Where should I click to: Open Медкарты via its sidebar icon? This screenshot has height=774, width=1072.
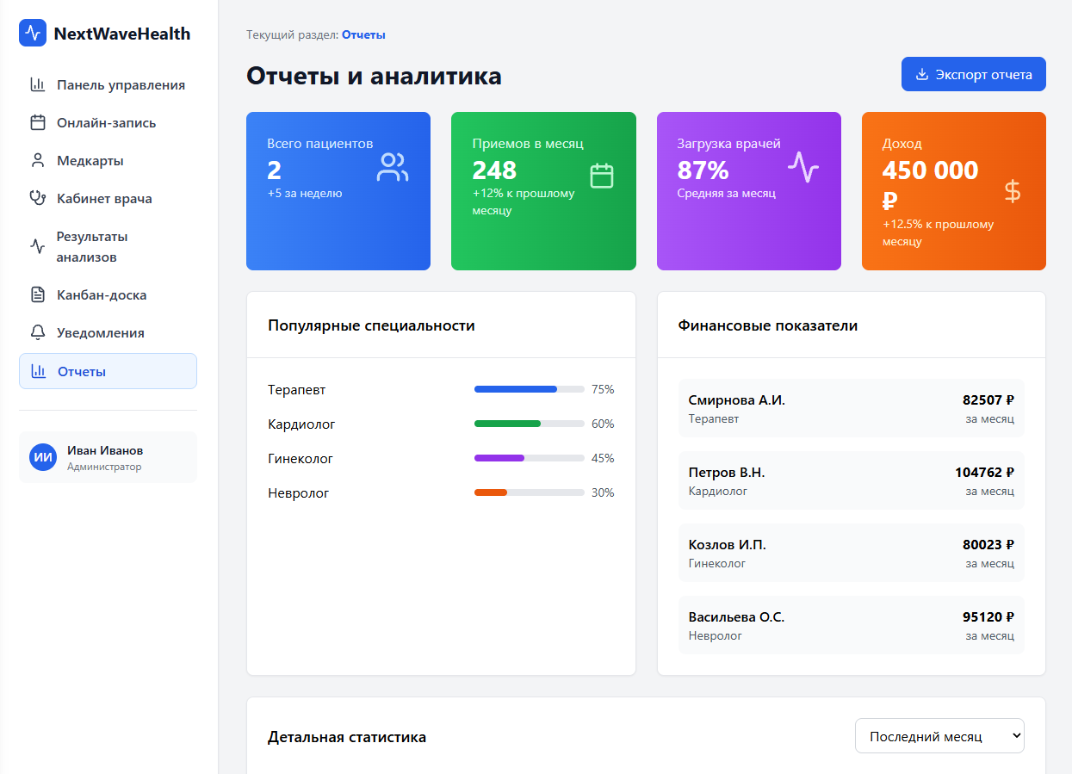pos(36,160)
